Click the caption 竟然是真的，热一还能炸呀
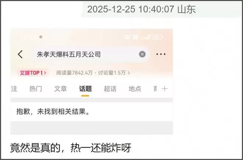 coord(71,148)
